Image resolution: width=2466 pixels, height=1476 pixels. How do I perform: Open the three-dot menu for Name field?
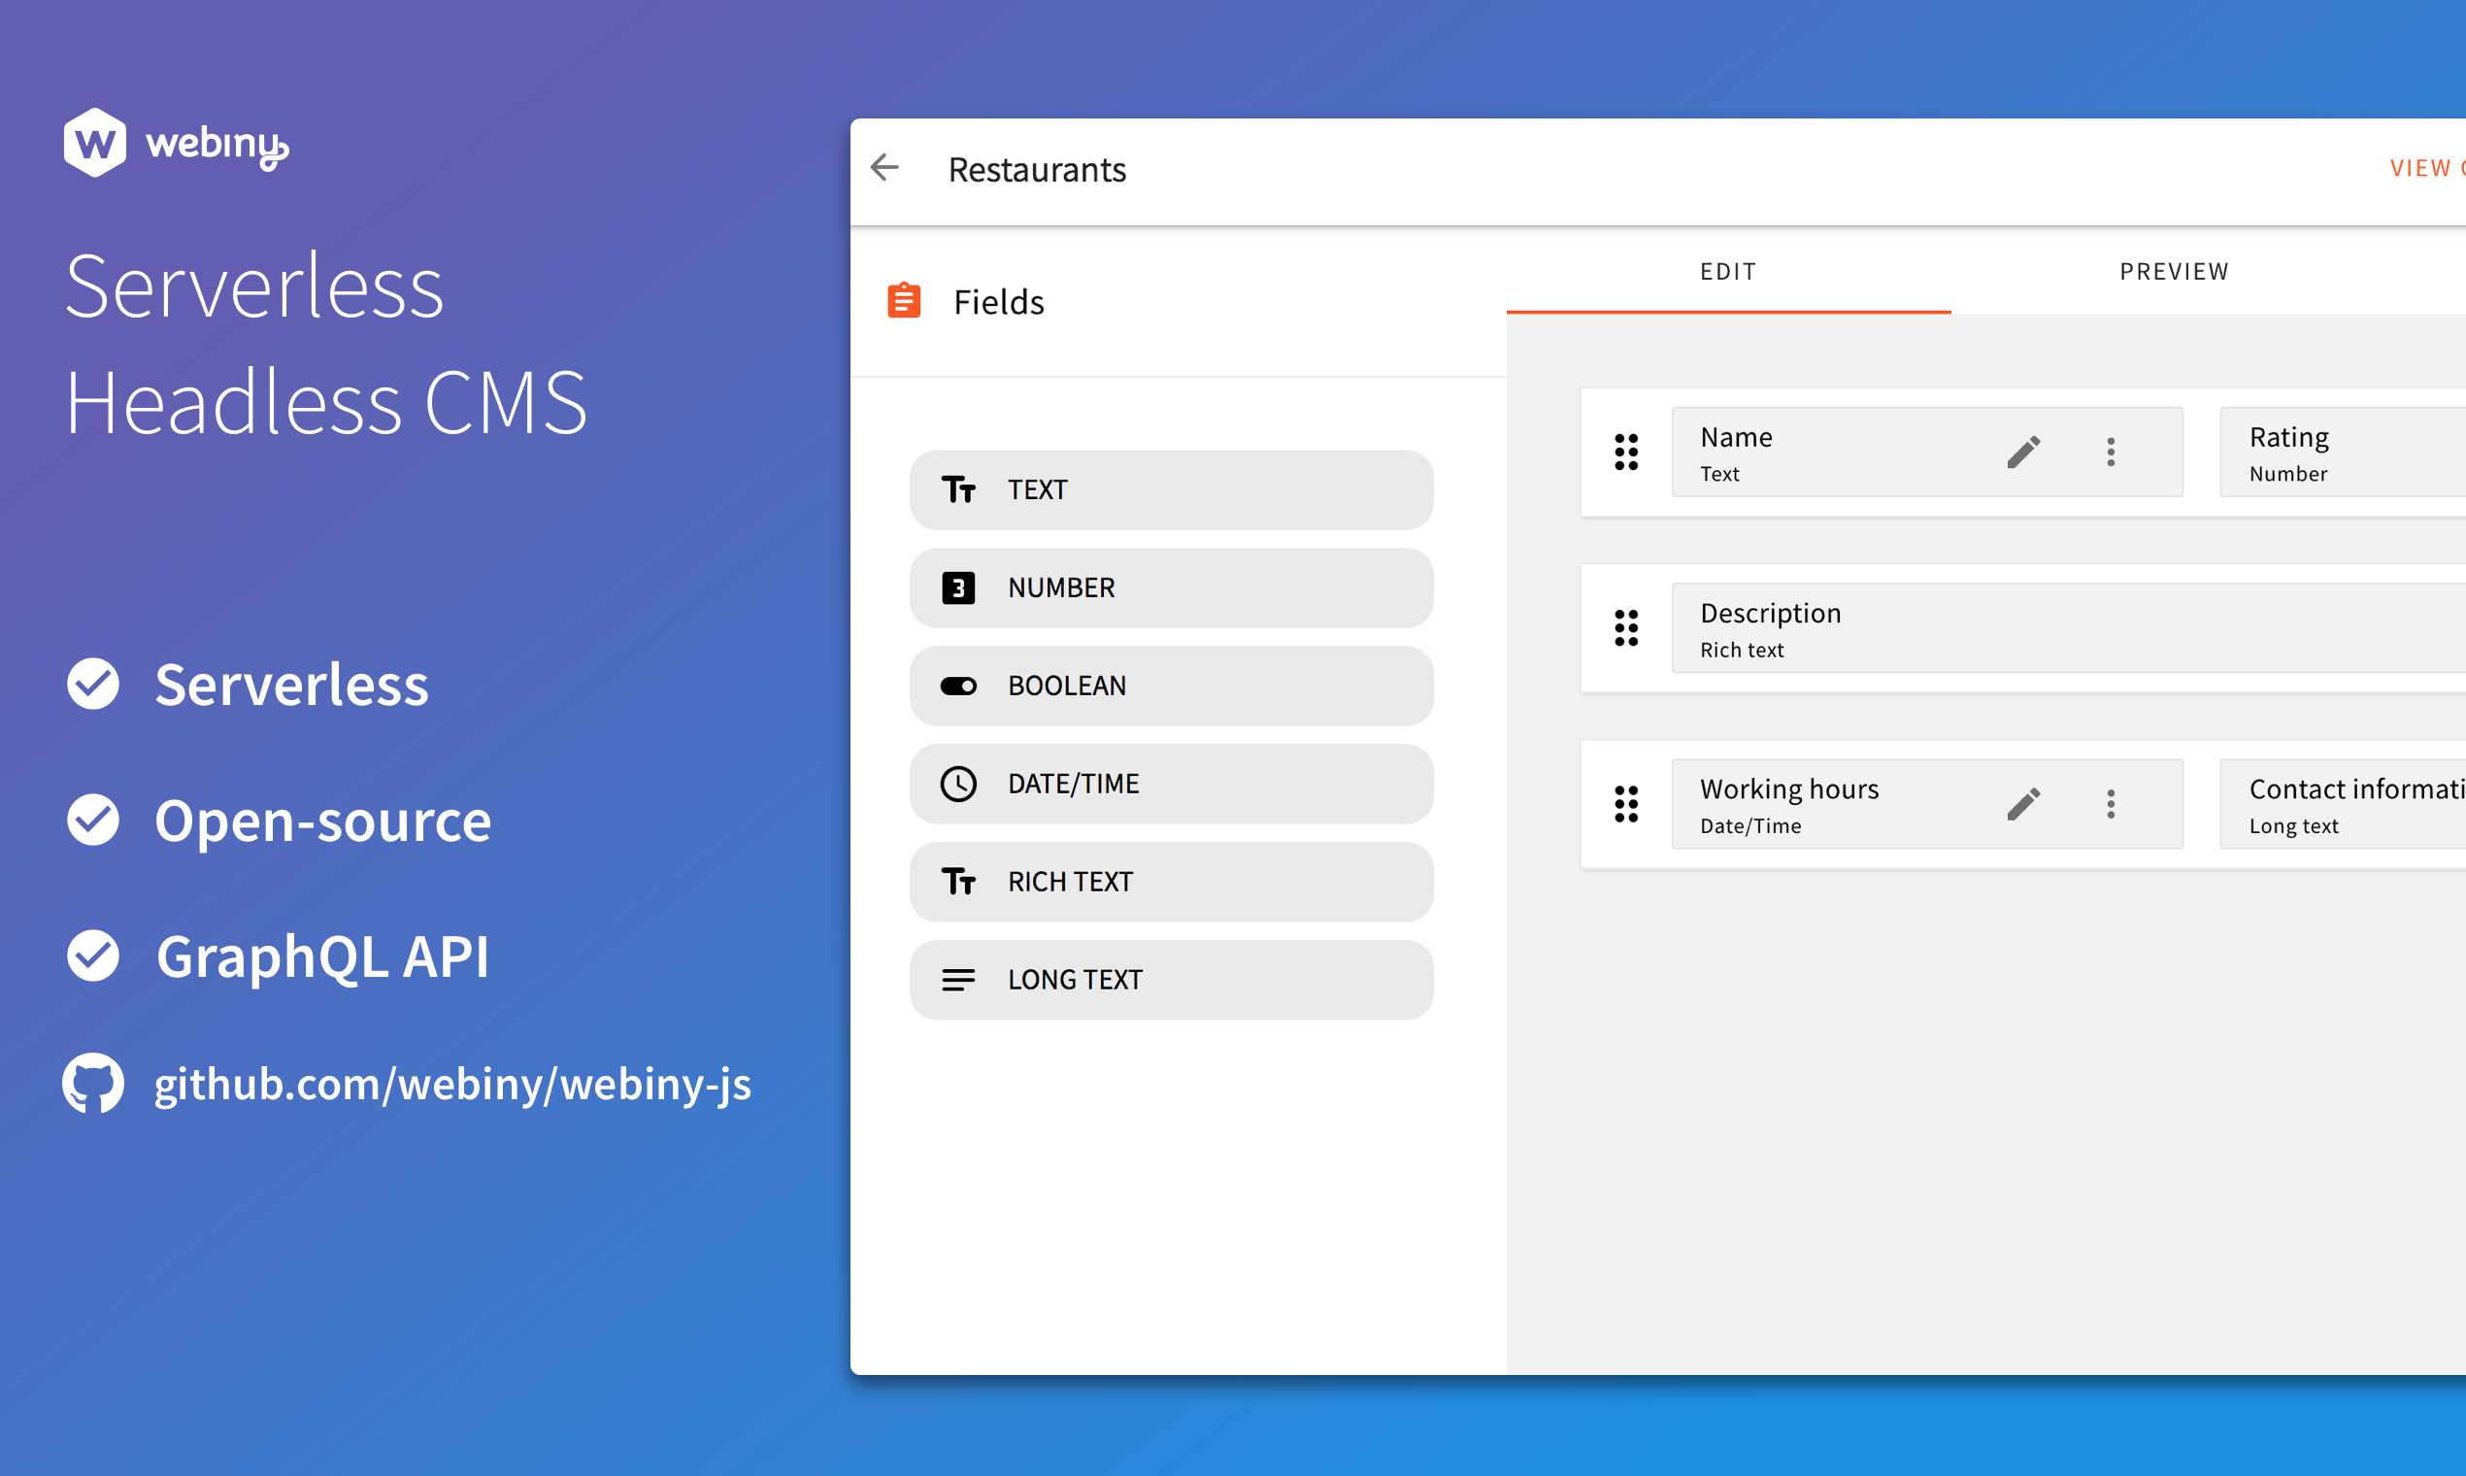tap(2110, 453)
